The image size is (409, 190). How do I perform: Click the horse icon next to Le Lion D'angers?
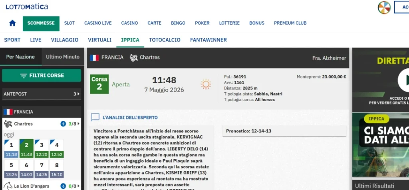click(x=8, y=186)
